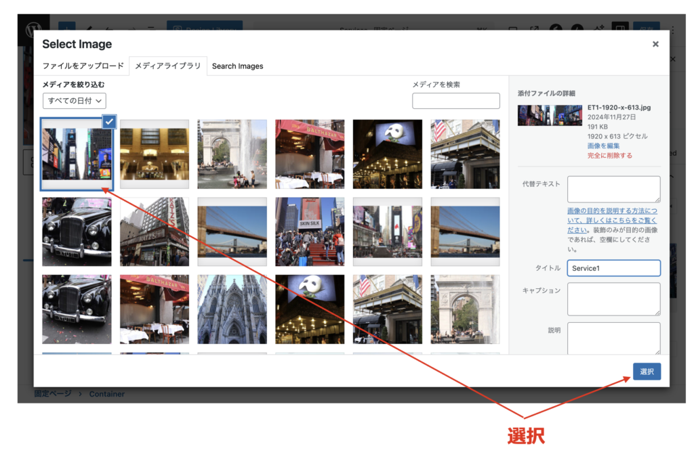The image size is (694, 465).
Task: Select the Phantom mask billboard thumbnail in top row
Action: tap(387, 154)
